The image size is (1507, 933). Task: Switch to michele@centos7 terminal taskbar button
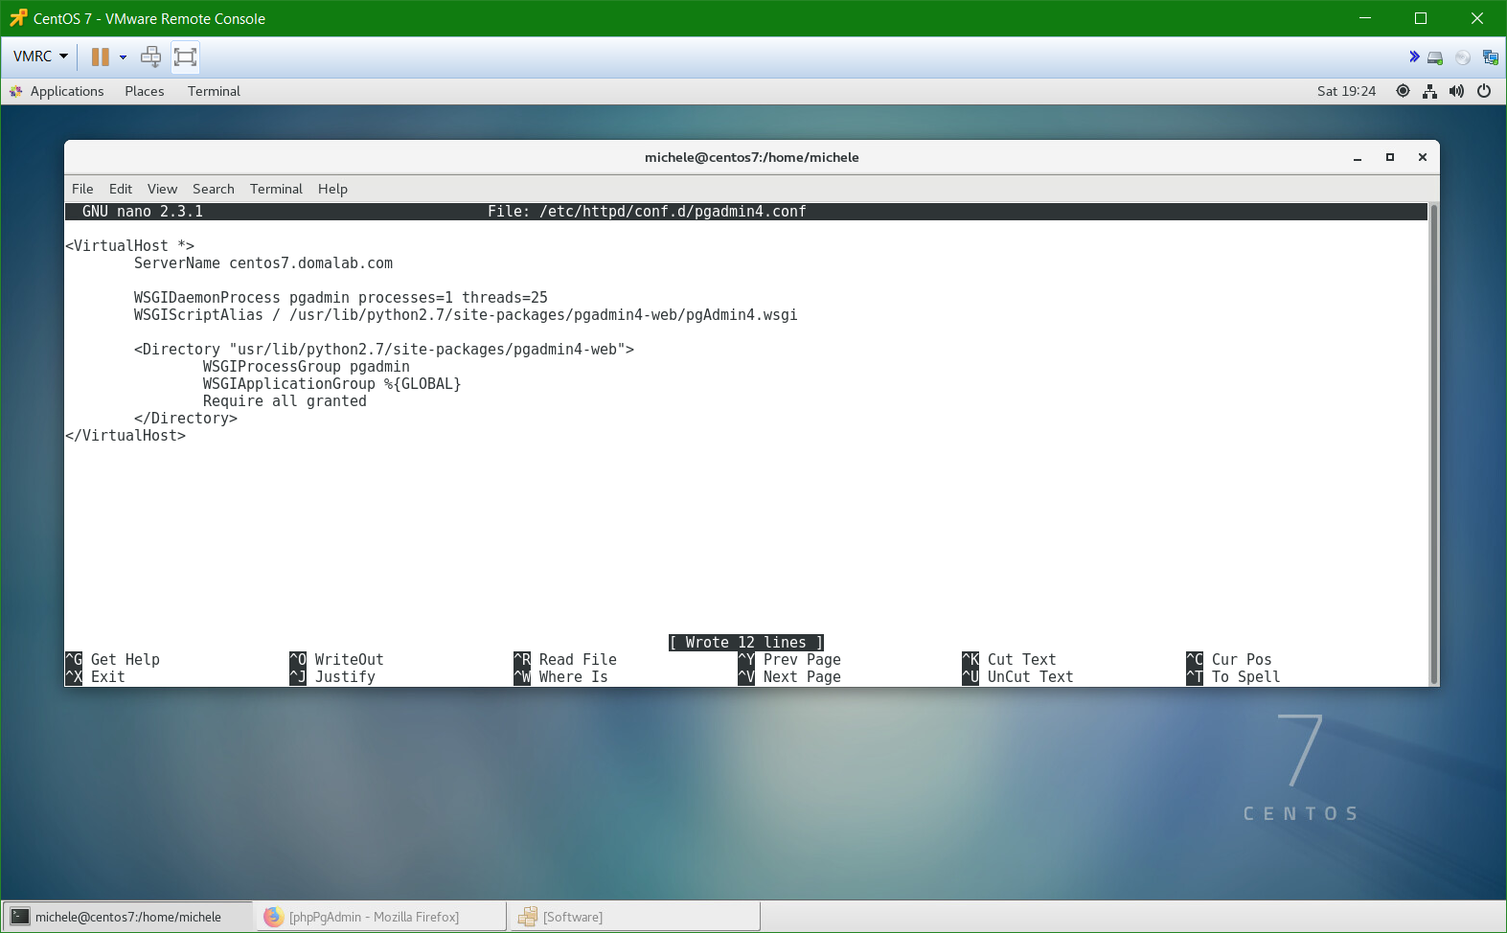[127, 917]
